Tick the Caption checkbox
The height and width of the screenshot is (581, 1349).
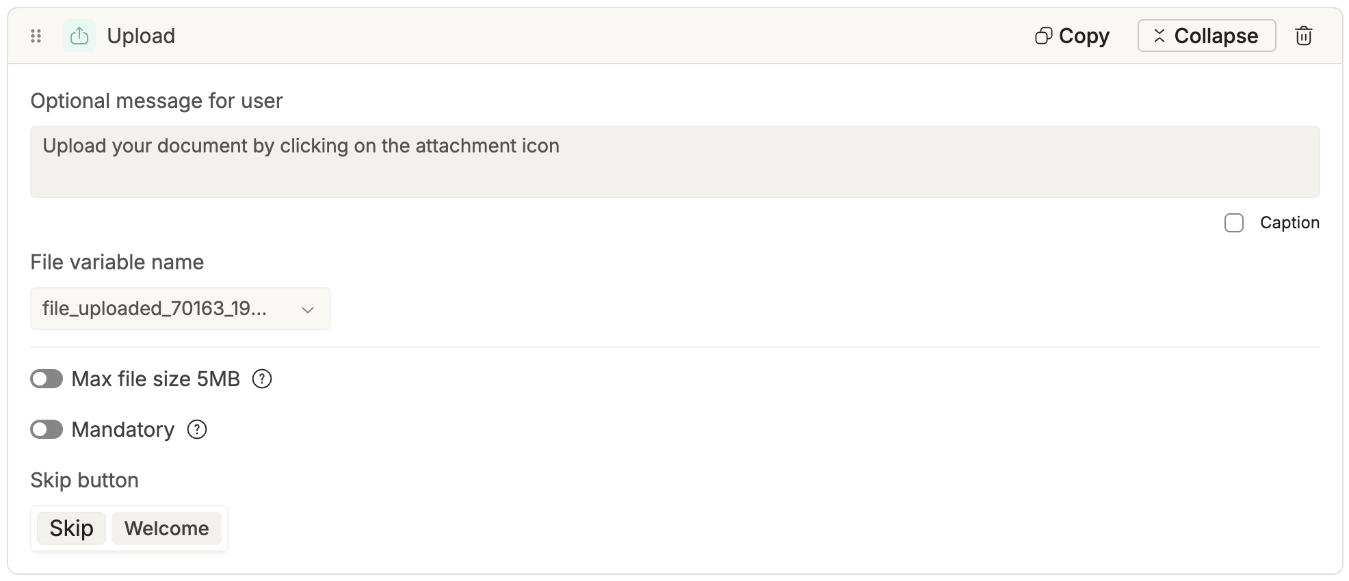tap(1233, 223)
